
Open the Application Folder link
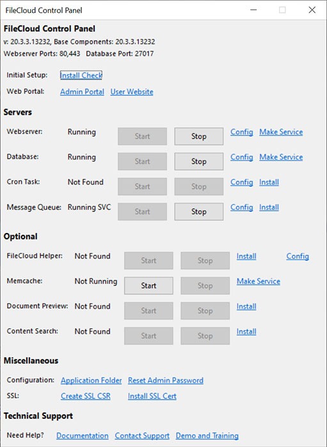pyautogui.click(x=91, y=381)
